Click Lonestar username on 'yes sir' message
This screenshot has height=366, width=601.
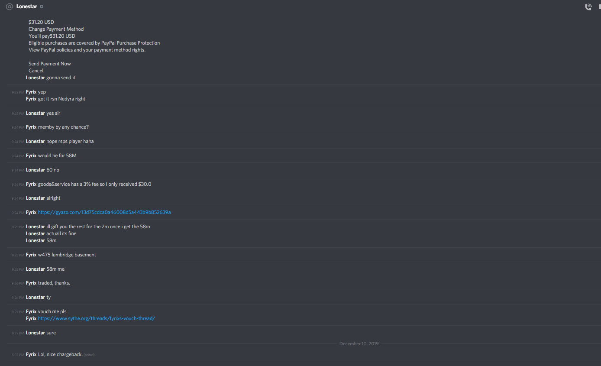(x=36, y=113)
